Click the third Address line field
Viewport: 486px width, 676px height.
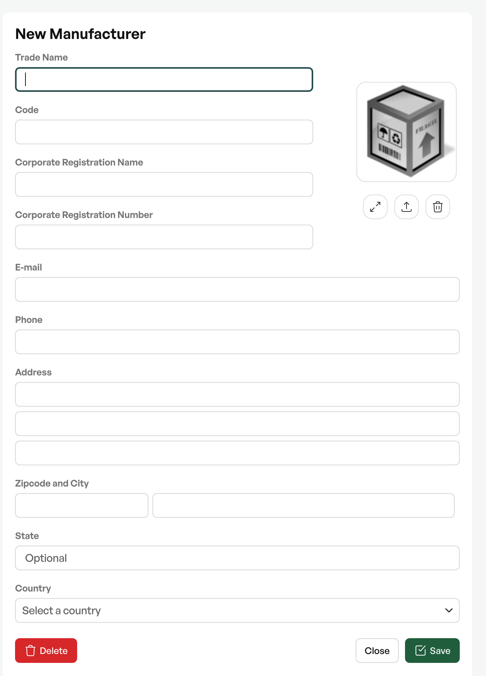(x=237, y=453)
